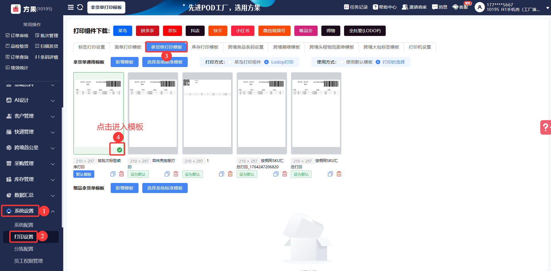The width and height of the screenshot is (551, 271).
Task: Open 条码详情 shortcut
Action: coord(47,57)
